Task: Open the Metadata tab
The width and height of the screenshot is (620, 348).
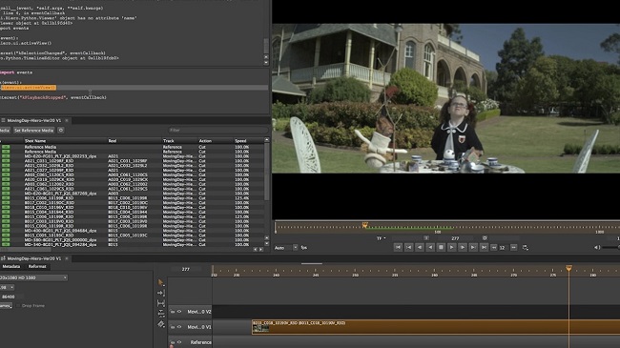Action: coord(11,267)
